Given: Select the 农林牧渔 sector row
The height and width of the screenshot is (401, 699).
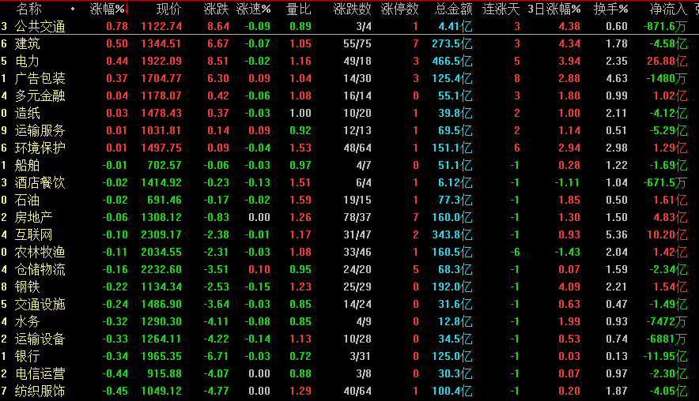Looking at the screenshot, I should coord(349,252).
